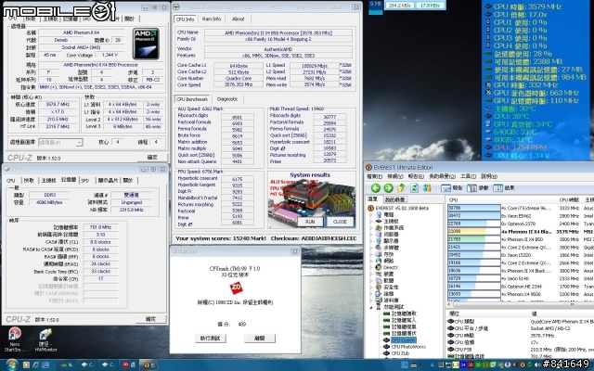Select 資料庫 in EVEREST tree
This screenshot has height=371, width=594.
pyautogui.click(x=392, y=301)
